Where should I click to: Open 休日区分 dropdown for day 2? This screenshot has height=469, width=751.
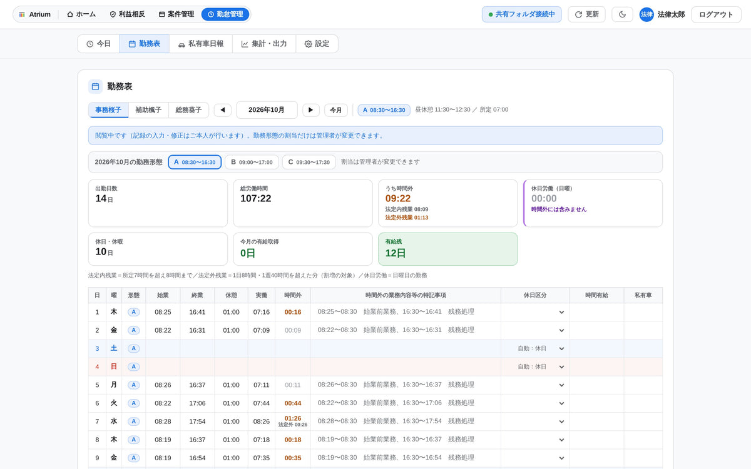tap(535, 330)
